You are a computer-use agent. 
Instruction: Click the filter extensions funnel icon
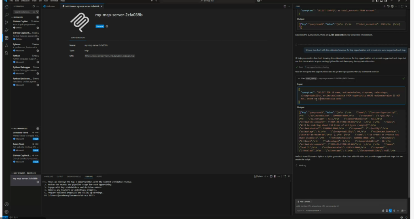[x=38, y=12]
